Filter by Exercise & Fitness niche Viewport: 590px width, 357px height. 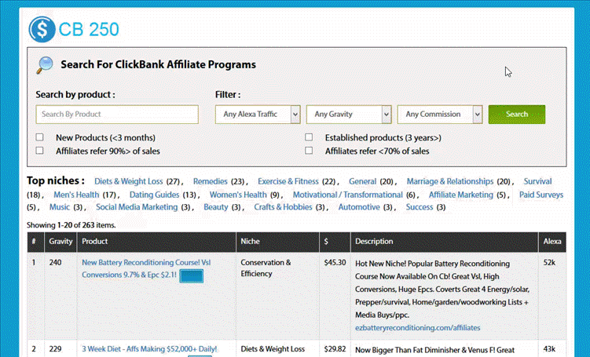coord(288,181)
